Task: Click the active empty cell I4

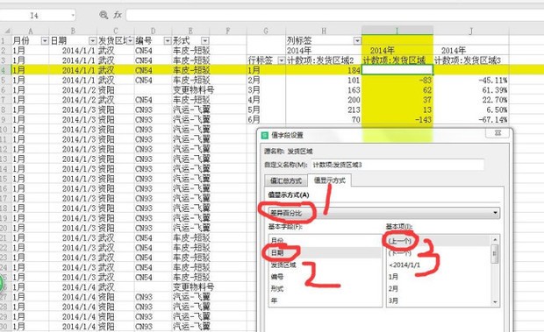Action: (397, 70)
